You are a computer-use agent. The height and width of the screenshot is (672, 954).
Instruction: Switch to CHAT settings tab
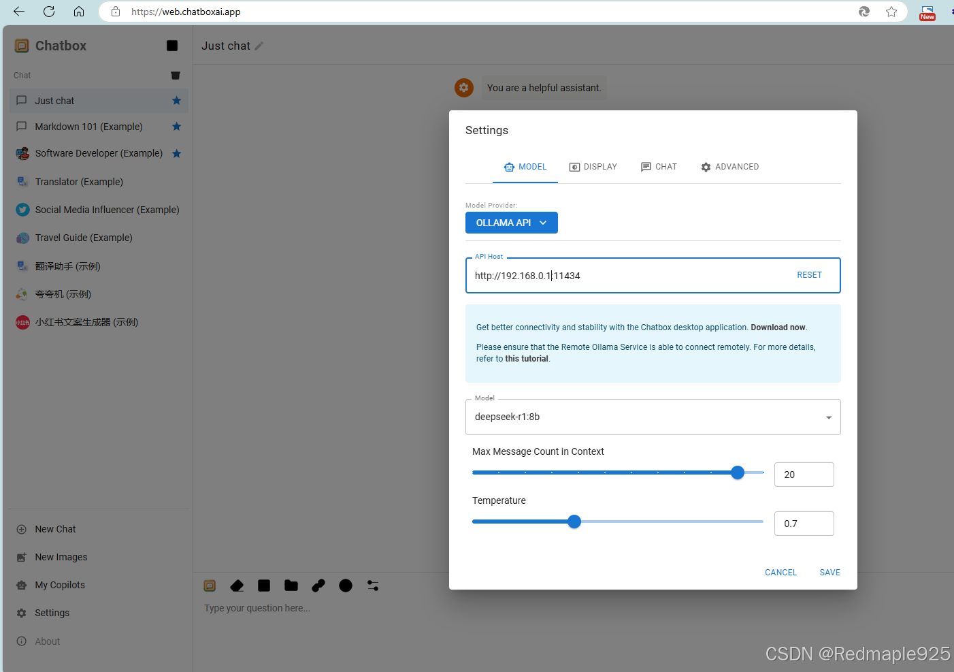tap(659, 167)
